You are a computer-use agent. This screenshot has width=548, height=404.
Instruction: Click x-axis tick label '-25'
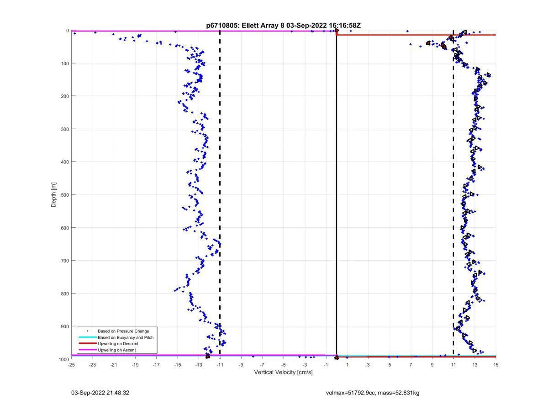click(71, 365)
